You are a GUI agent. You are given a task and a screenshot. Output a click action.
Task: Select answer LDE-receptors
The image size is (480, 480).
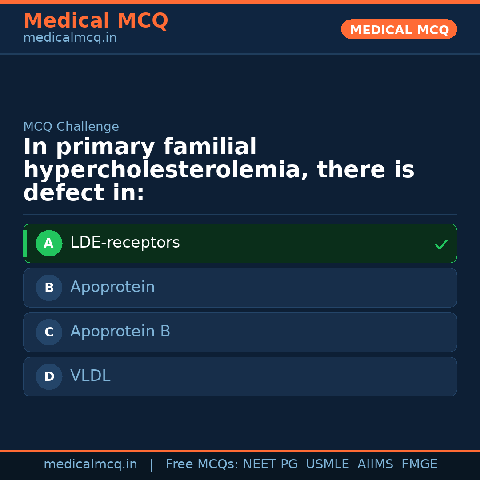[125, 243]
